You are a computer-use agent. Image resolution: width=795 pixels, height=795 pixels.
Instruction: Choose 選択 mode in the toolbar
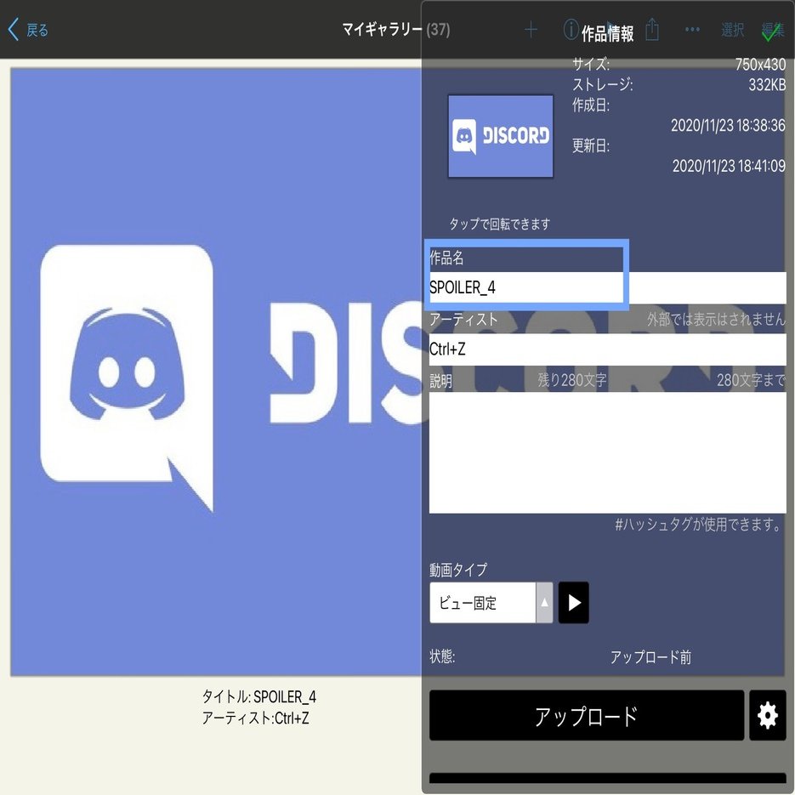click(x=731, y=29)
